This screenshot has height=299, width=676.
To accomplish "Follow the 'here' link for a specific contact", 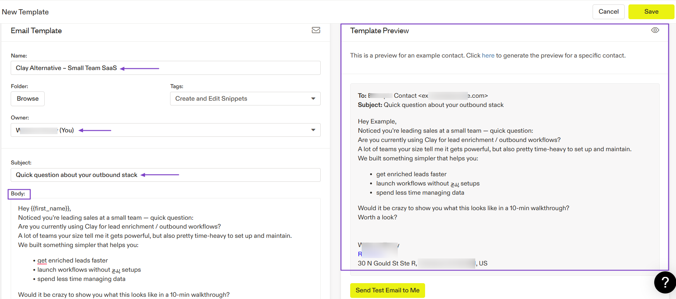I will pos(488,55).
